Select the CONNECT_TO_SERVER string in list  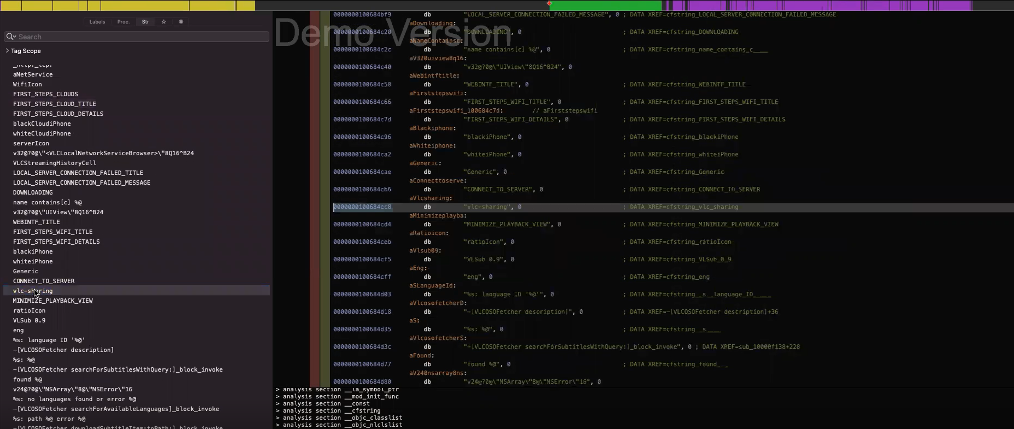click(x=44, y=281)
